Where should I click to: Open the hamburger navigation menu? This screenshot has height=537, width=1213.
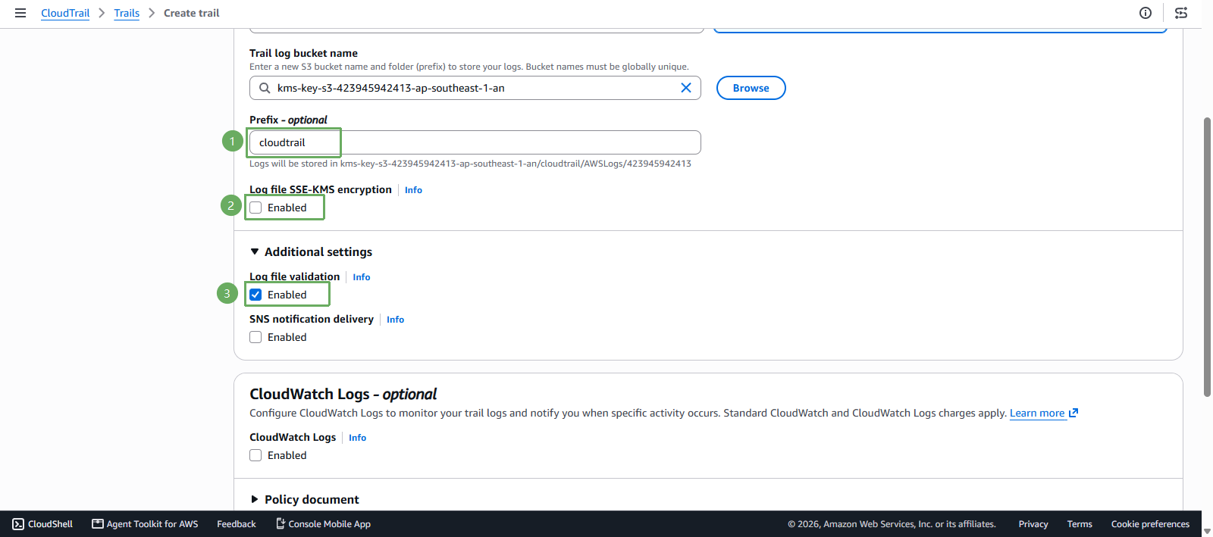pos(20,13)
